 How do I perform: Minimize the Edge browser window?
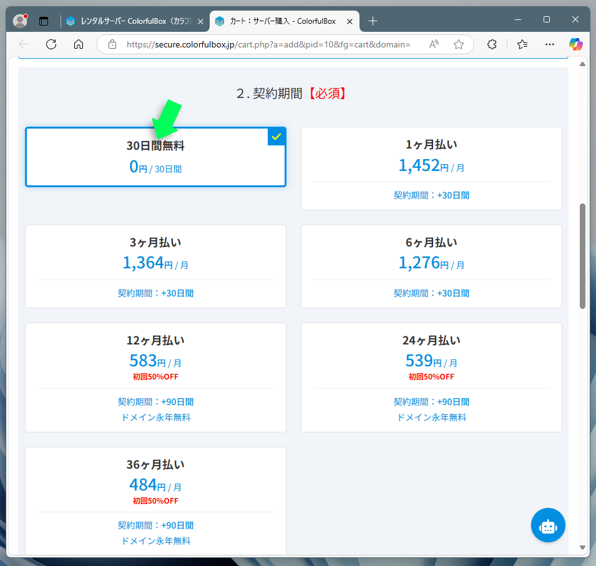518,19
